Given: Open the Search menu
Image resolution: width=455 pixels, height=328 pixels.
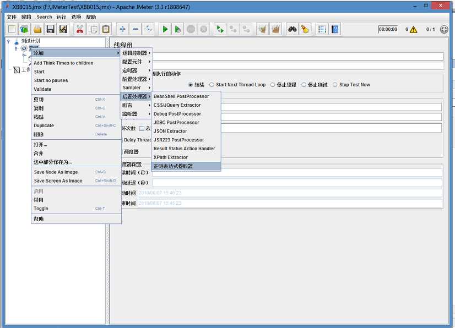Looking at the screenshot, I should coord(44,17).
